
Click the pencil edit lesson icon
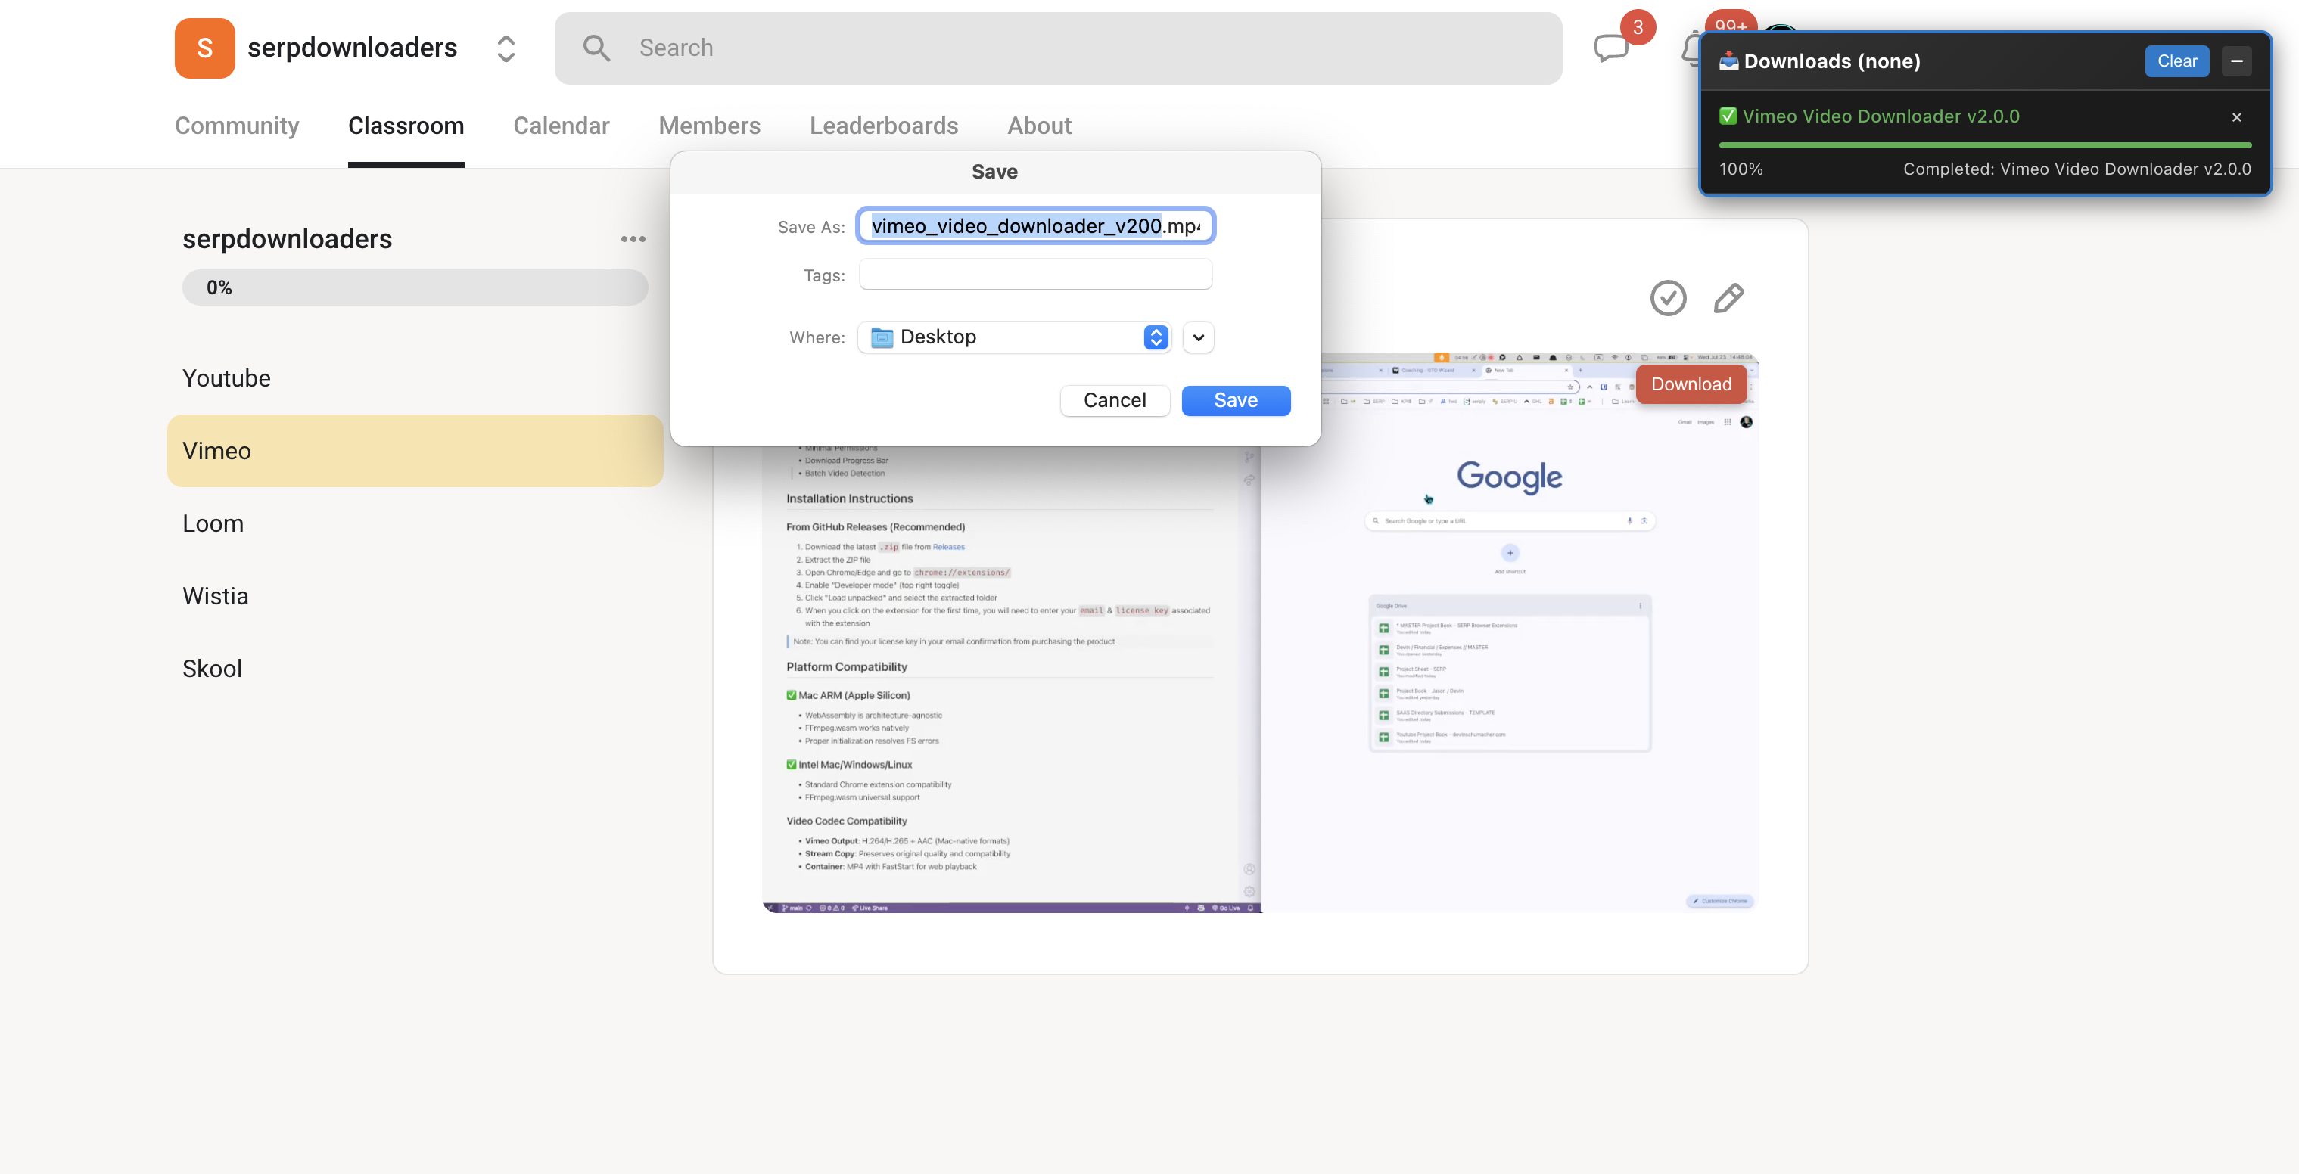click(1728, 298)
